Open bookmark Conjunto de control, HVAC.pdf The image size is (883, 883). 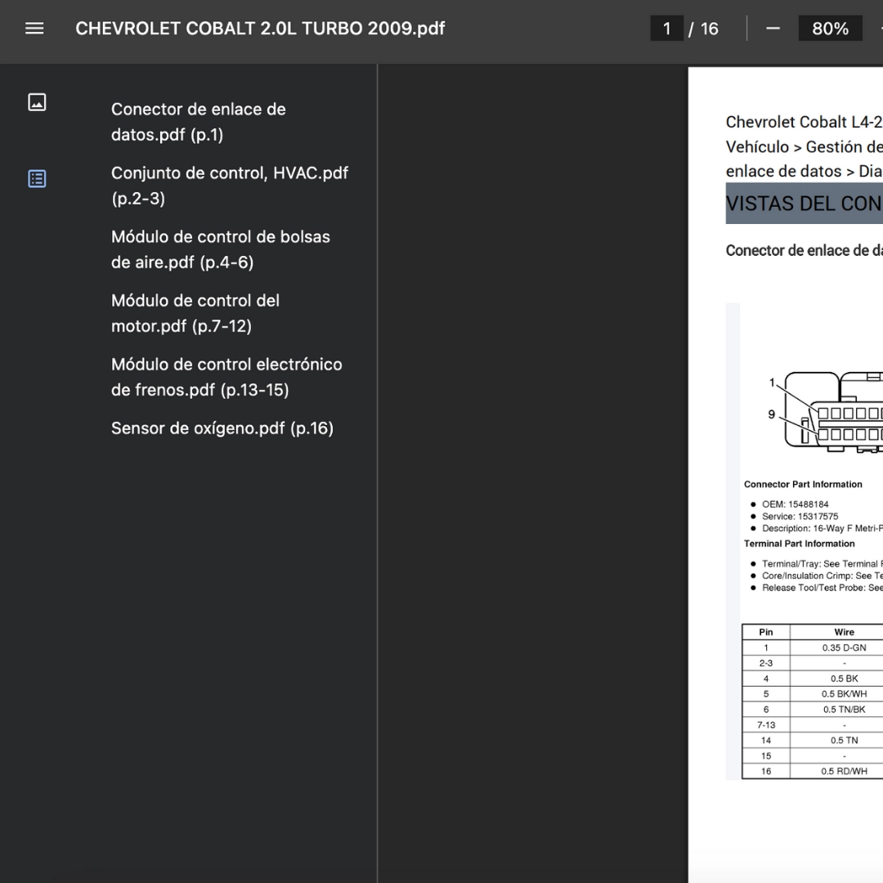pos(230,186)
